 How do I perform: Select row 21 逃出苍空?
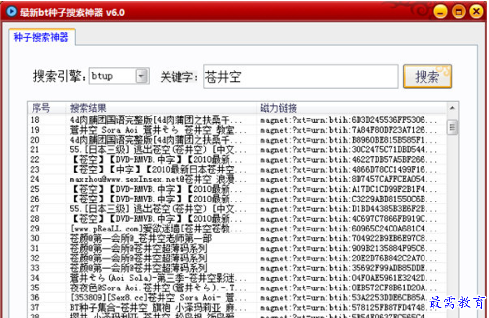(237, 150)
